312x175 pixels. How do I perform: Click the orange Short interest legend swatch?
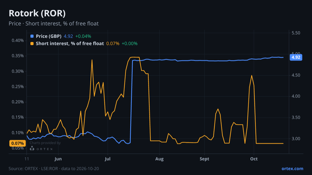click(32, 44)
